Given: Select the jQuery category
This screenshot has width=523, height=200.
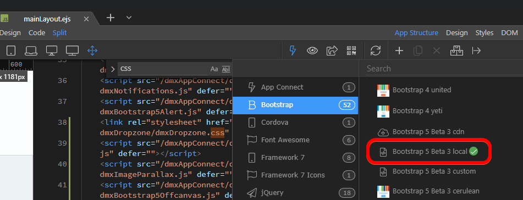Looking at the screenshot, I should tap(295, 192).
